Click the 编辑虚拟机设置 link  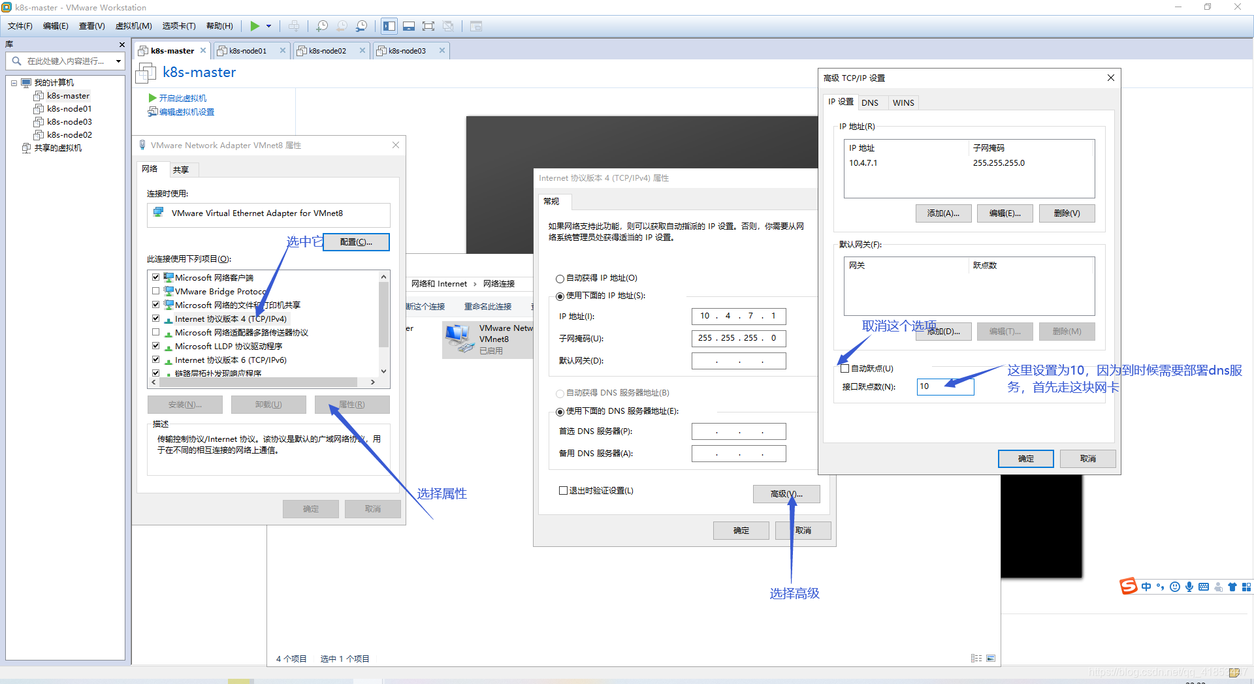tap(187, 112)
